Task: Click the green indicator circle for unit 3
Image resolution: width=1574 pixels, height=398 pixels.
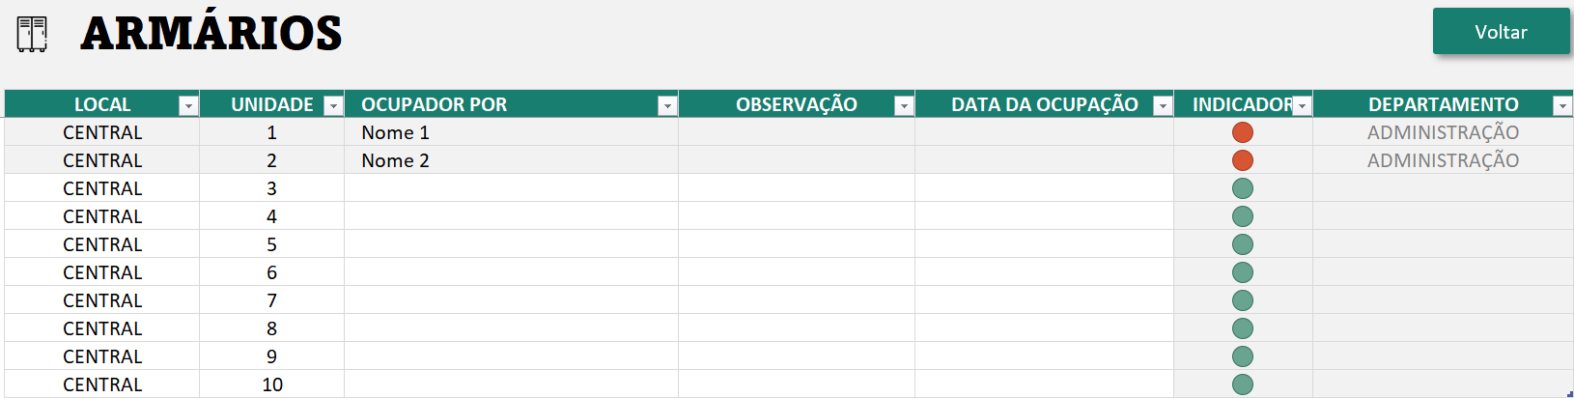Action: pyautogui.click(x=1243, y=188)
